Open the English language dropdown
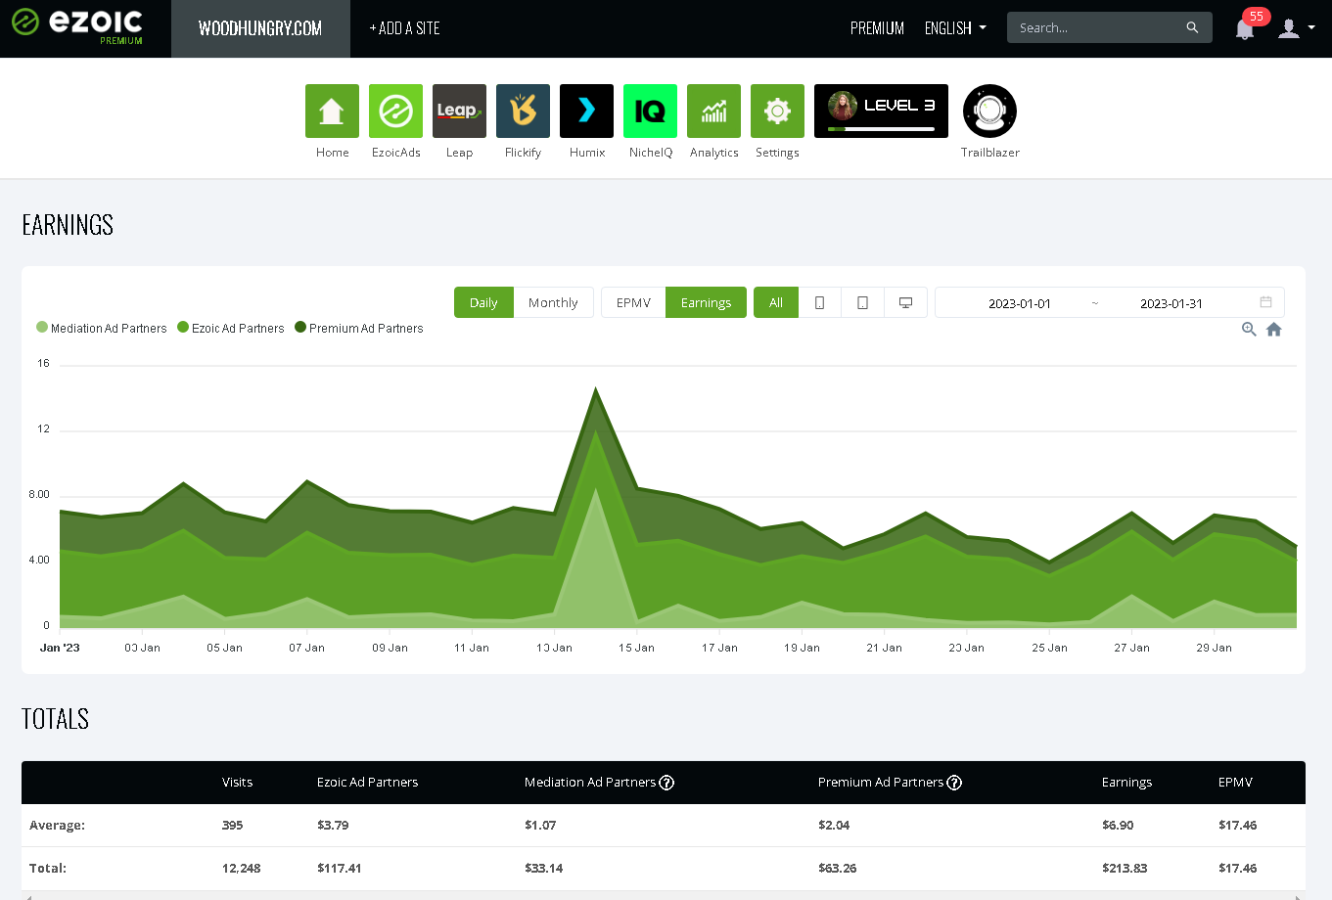Screen dimensions: 1332x900 (955, 28)
